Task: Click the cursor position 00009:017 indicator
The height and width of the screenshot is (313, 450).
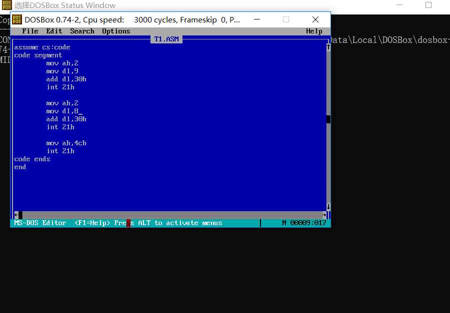Action: coord(308,223)
